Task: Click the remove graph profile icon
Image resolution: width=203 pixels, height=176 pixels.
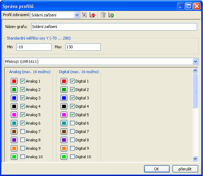Action: coord(92,15)
